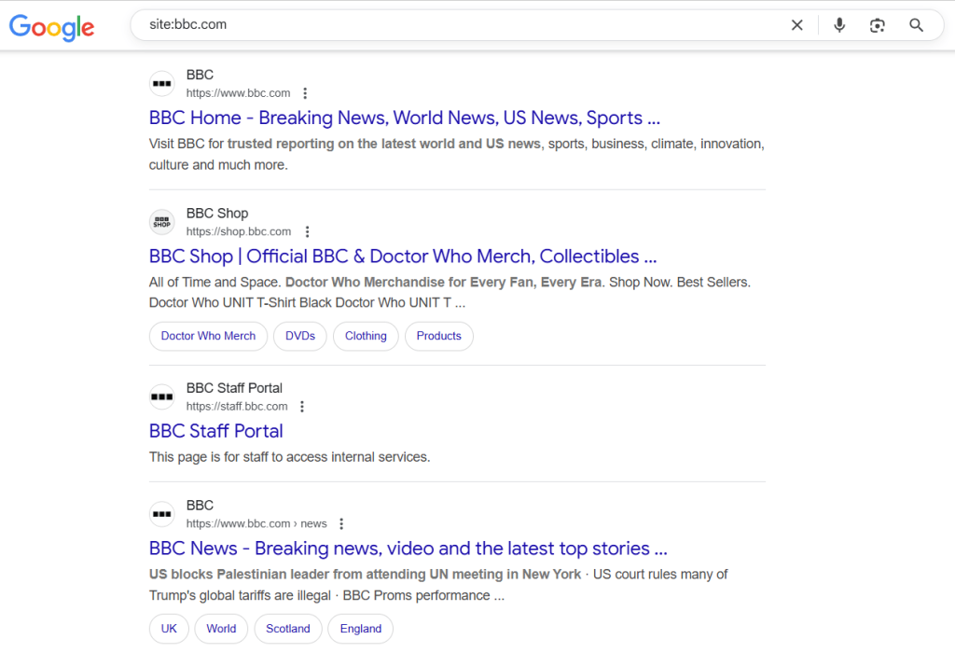Open the three-dot menu for BBC News result
This screenshot has width=955, height=653.
[341, 523]
